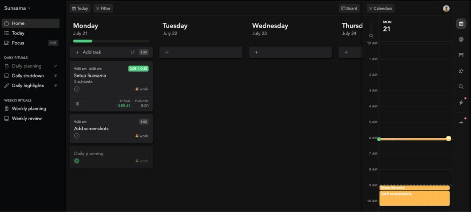Open the moon shutdown icon in right sidebar
471x212 pixels.
tap(461, 71)
